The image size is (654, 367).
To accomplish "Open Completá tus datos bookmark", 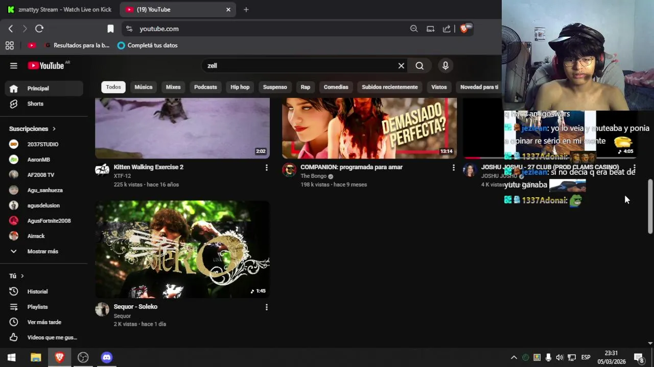I will click(147, 45).
